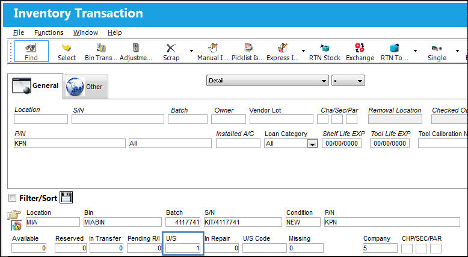468x257 pixels.
Task: Open the Express Issue toolbar tool
Action: (x=283, y=51)
